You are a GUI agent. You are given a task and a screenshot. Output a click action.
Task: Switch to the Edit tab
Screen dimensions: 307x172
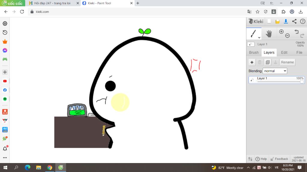coord(284,53)
